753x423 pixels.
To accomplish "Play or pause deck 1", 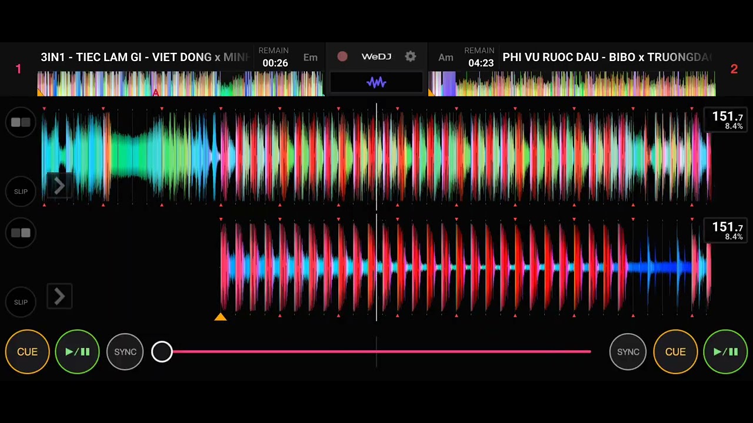I will tap(77, 352).
